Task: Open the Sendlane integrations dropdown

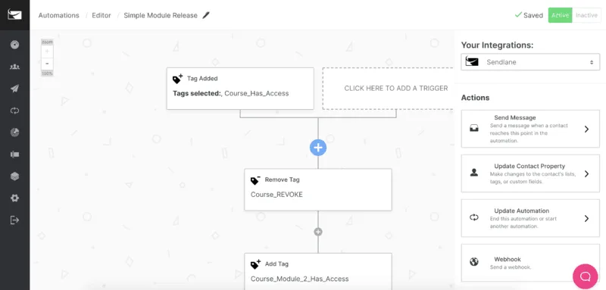Action: point(530,62)
